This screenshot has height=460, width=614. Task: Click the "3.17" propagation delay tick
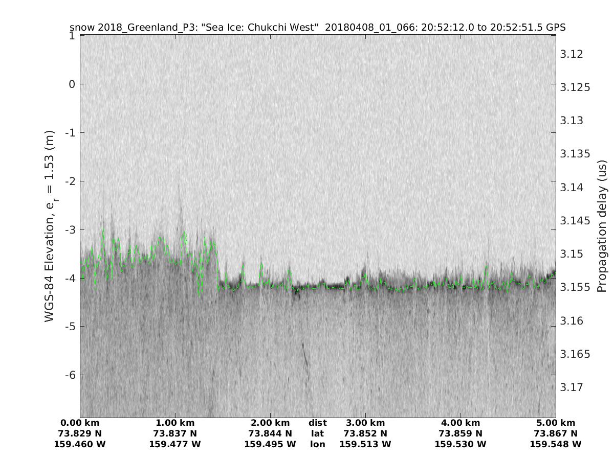[572, 387]
